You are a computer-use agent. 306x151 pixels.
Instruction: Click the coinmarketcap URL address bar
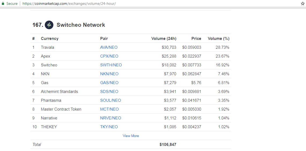[x=69, y=3]
